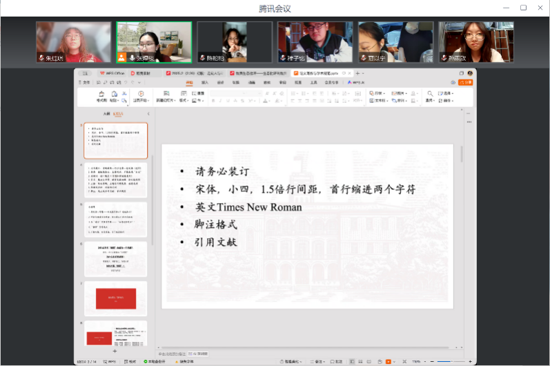This screenshot has height=366, width=550.
Task: Click the scissors cut icon in ribbon
Action: pyautogui.click(x=124, y=93)
